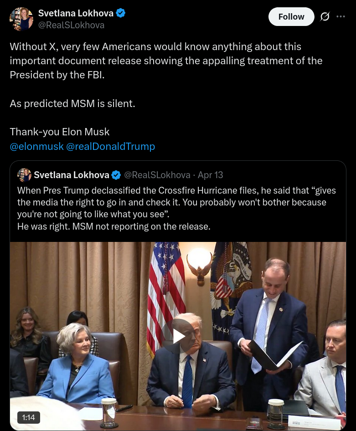Click the quoted tweet author name

click(72, 175)
